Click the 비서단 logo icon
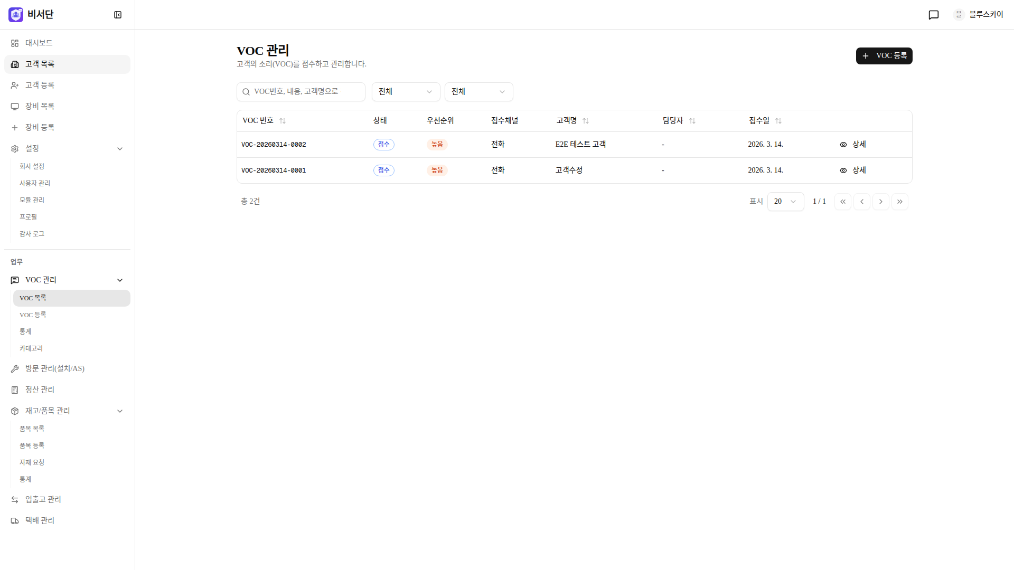This screenshot has height=570, width=1014. (16, 15)
